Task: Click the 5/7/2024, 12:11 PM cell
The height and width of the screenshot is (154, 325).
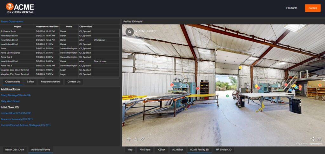Action: 47,31
